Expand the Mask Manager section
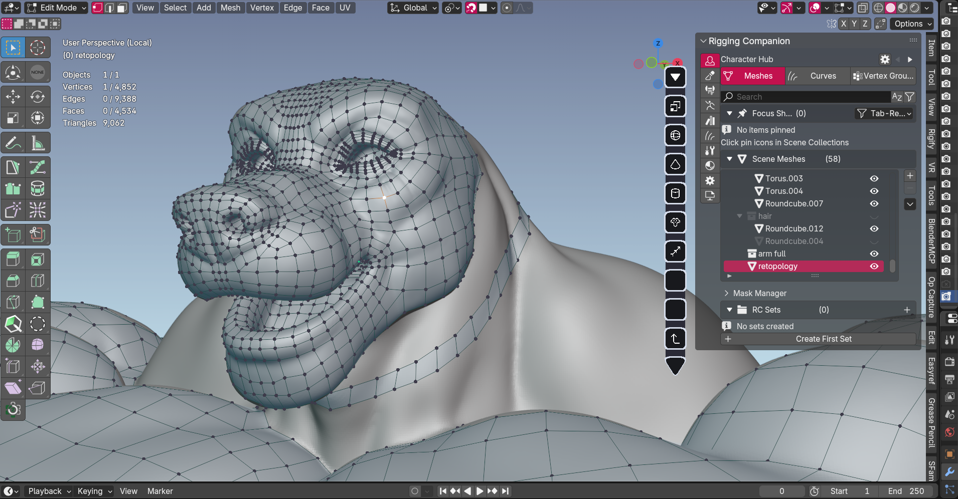This screenshot has height=499, width=958. coord(759,293)
